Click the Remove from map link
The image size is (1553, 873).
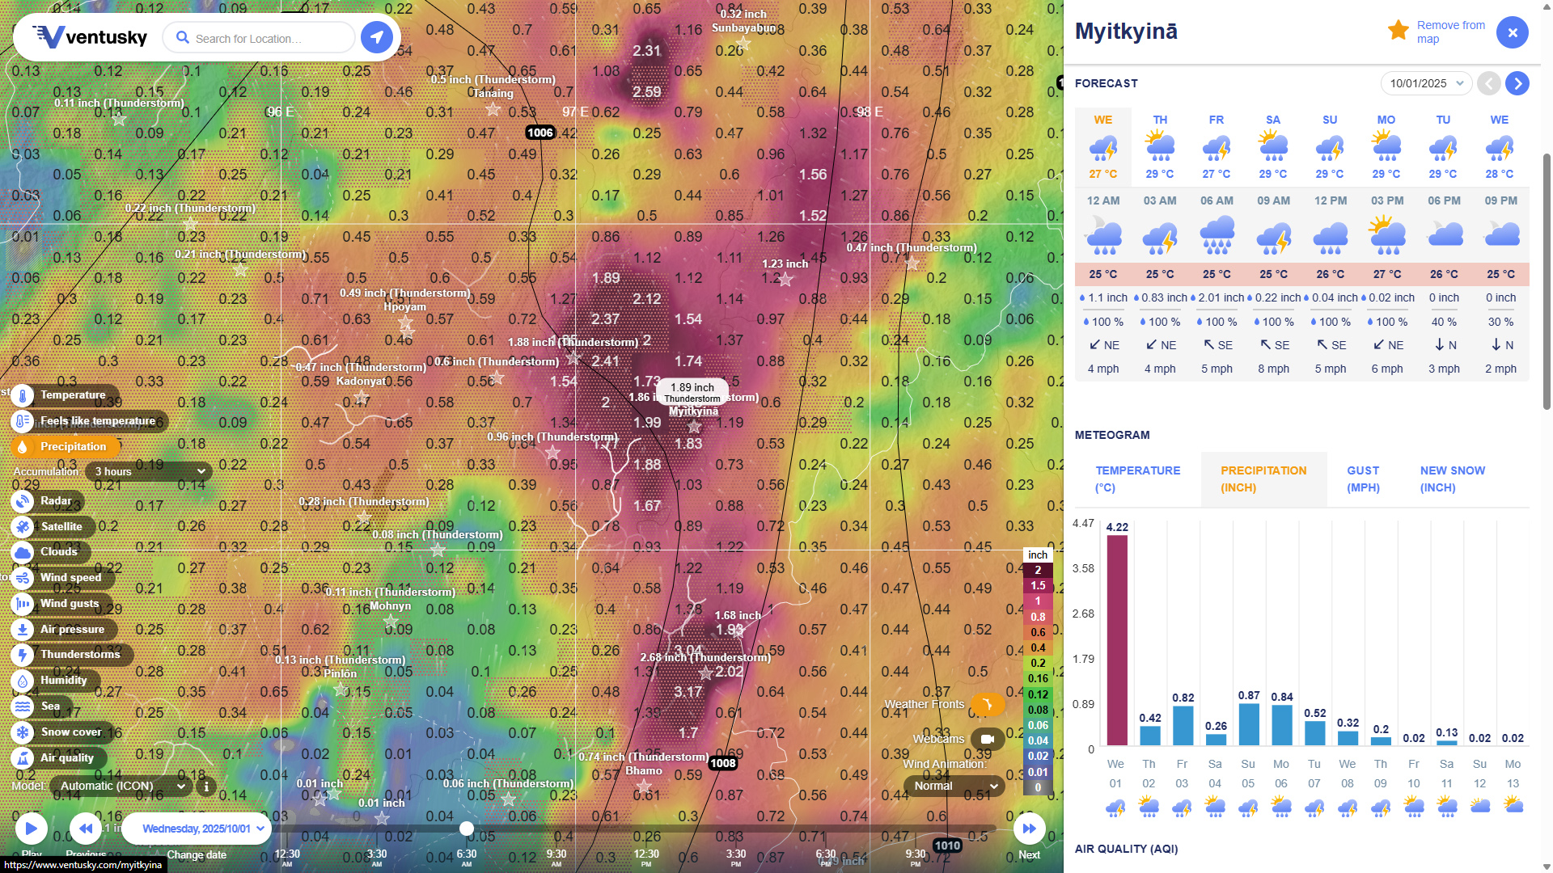pyautogui.click(x=1450, y=32)
